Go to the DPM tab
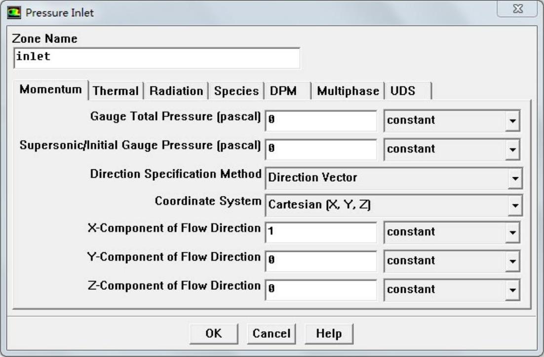544x357 pixels. [283, 91]
